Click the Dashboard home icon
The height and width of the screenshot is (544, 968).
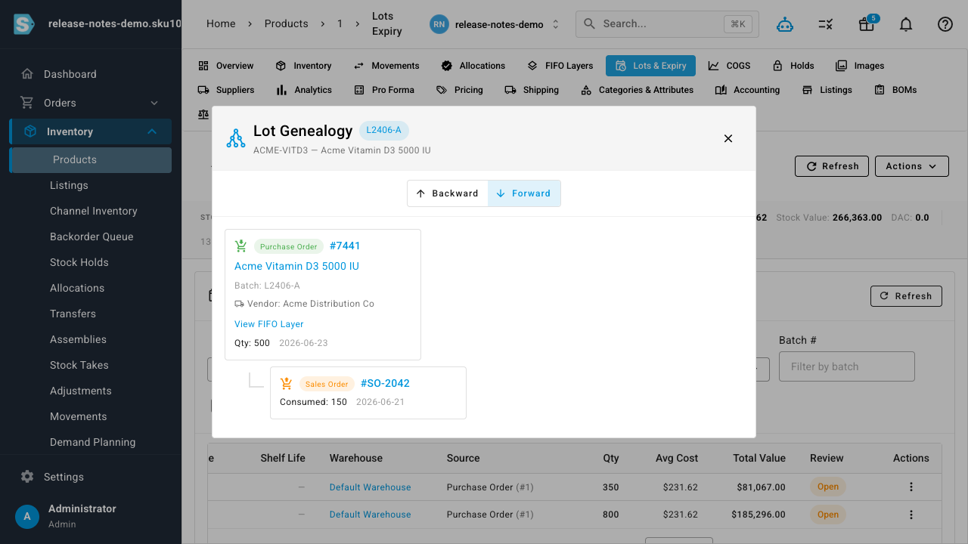pyautogui.click(x=27, y=74)
